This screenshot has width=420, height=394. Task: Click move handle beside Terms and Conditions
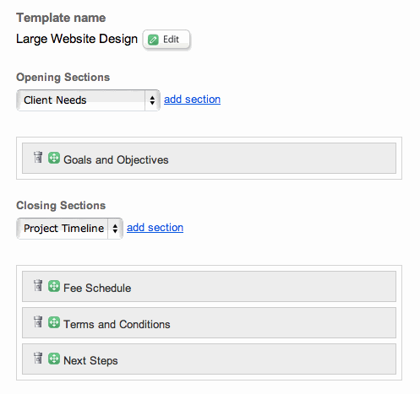point(54,322)
